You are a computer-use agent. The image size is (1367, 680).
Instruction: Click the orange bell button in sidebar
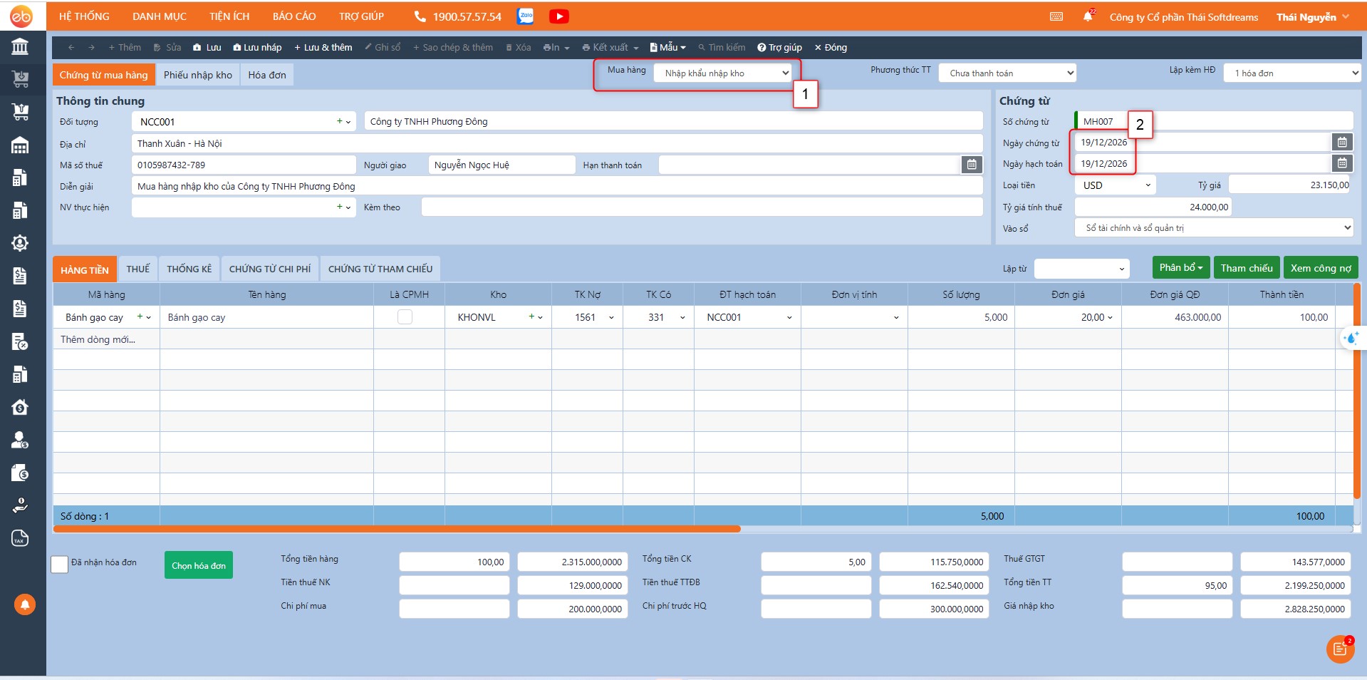click(24, 604)
